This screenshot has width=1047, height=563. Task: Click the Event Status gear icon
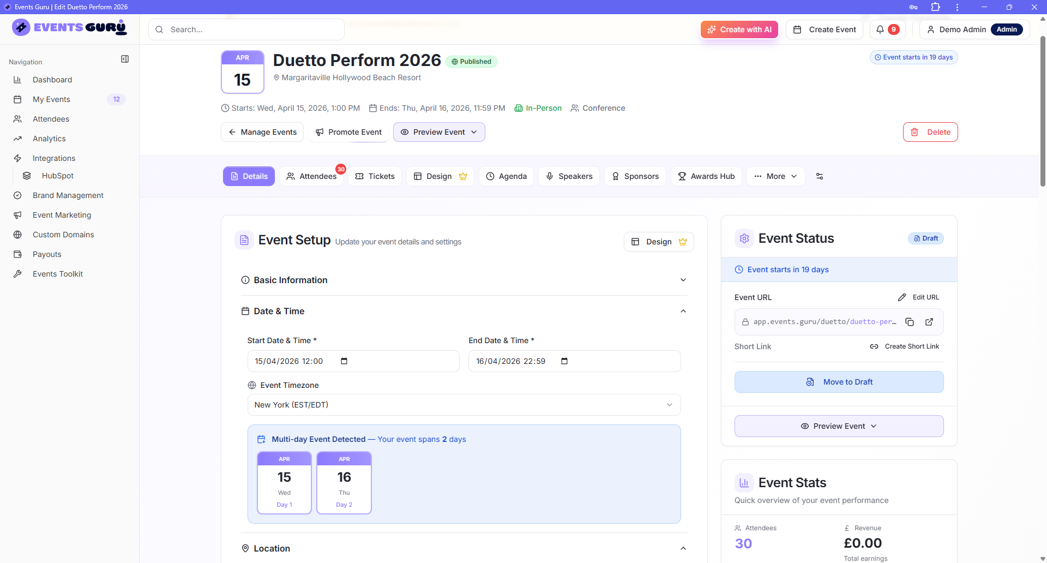click(744, 238)
